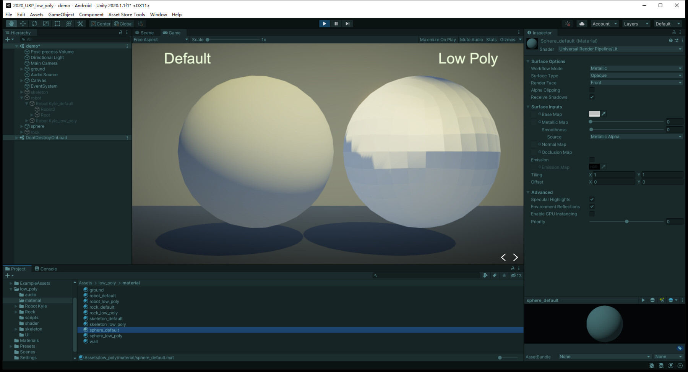Viewport: 688px width, 372px height.
Task: Click Maximize On Play in the Game view
Action: tap(437, 39)
